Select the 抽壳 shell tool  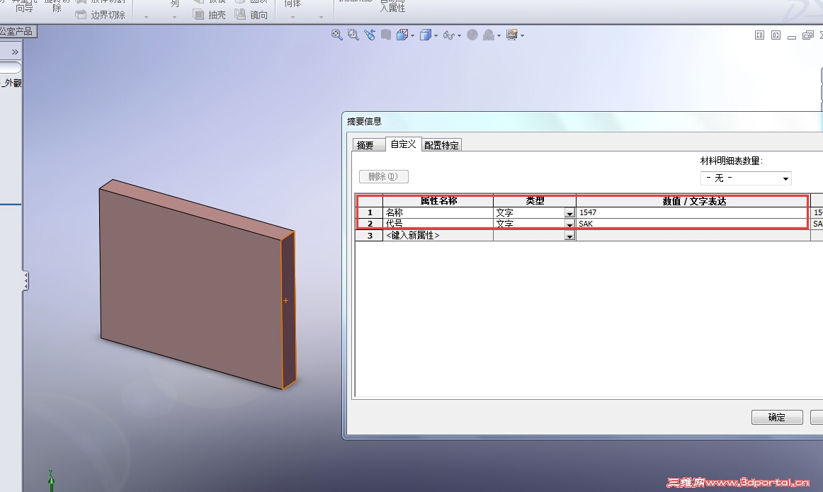tap(210, 15)
